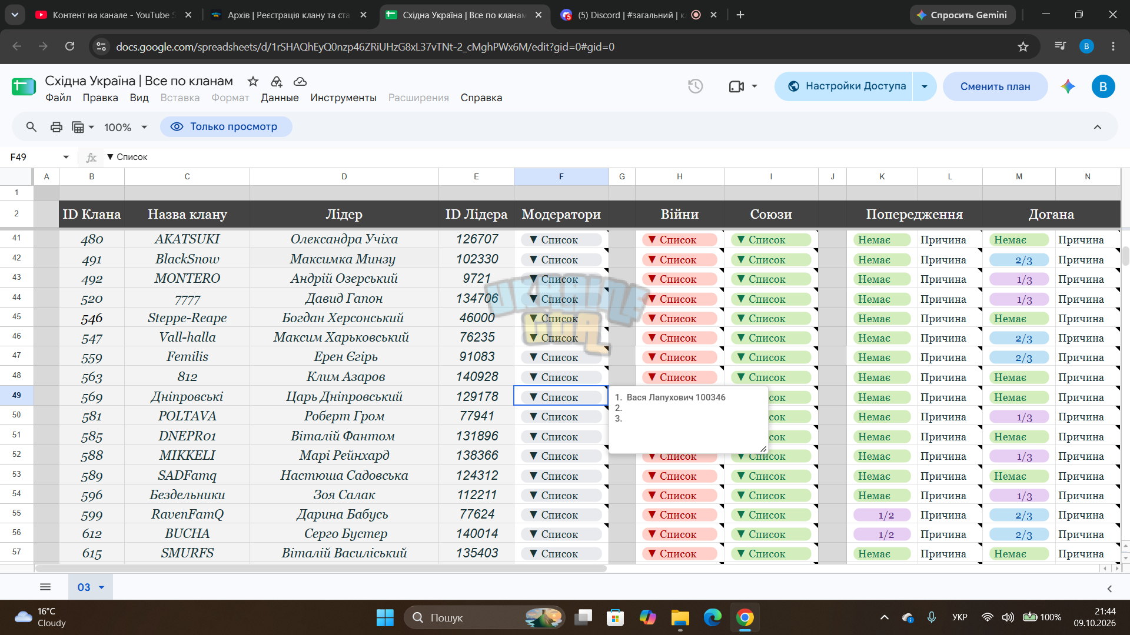This screenshot has height=635, width=1130.
Task: Open version history clock icon
Action: pos(696,86)
